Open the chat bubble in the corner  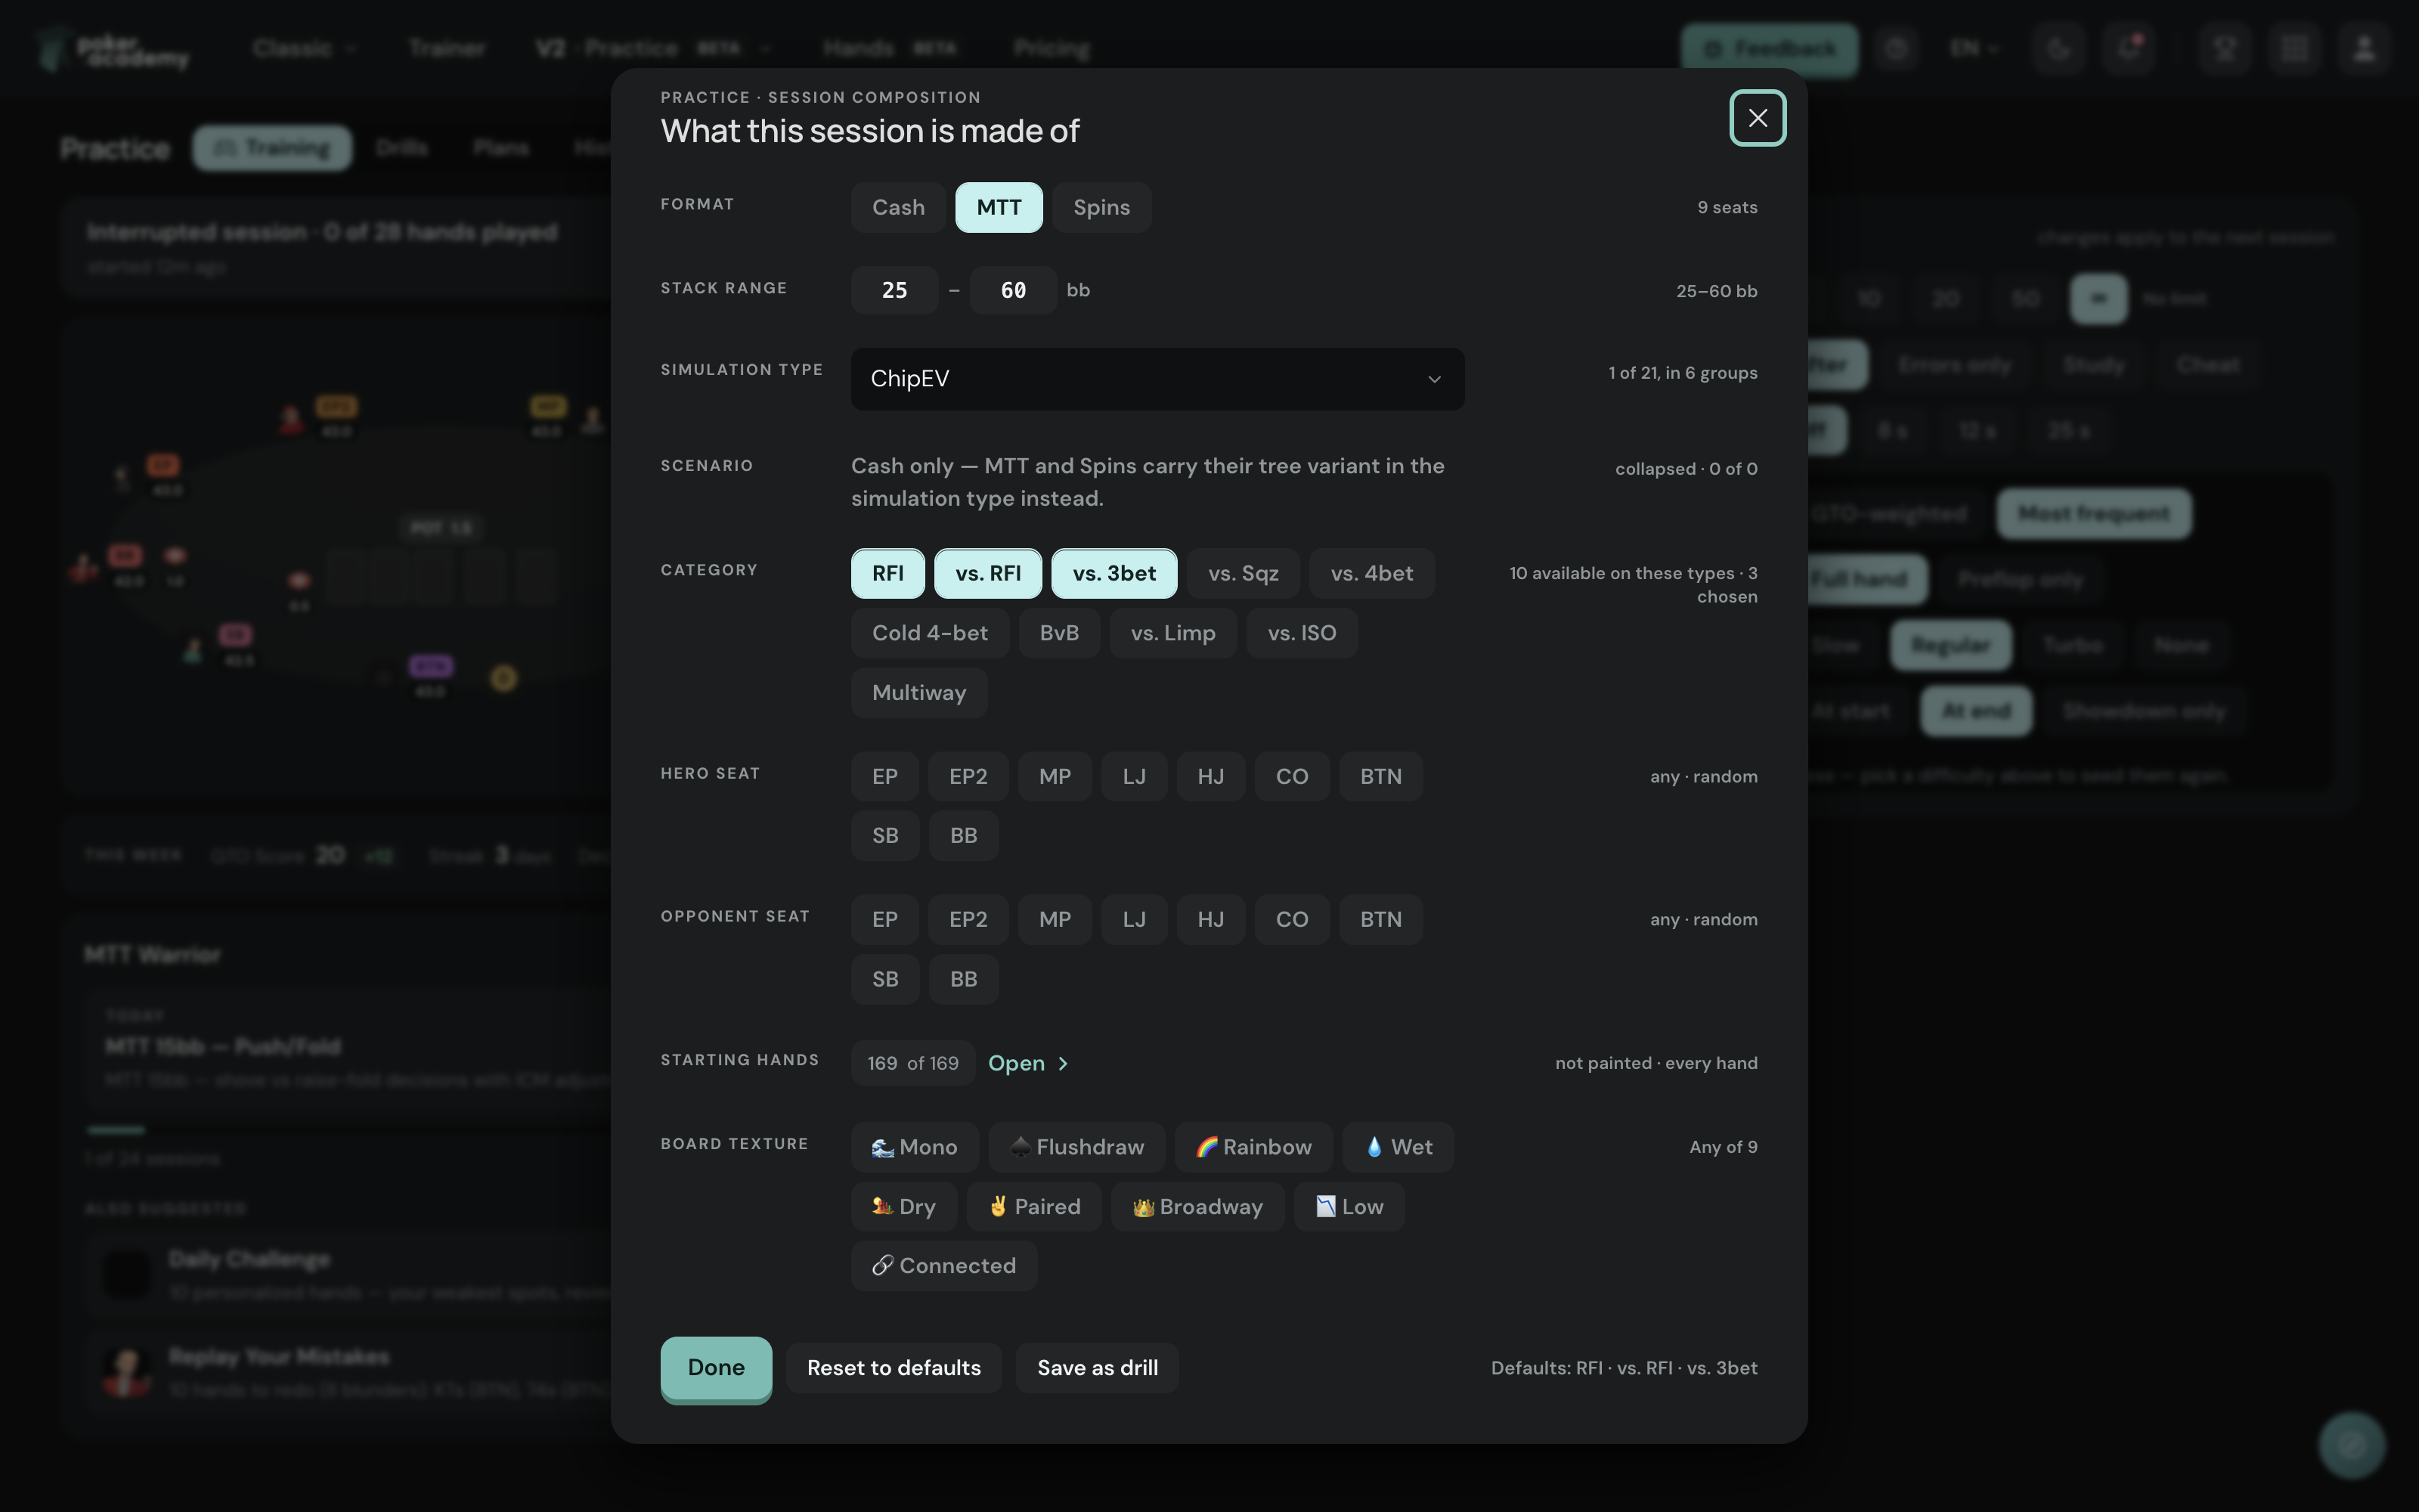(x=2351, y=1445)
